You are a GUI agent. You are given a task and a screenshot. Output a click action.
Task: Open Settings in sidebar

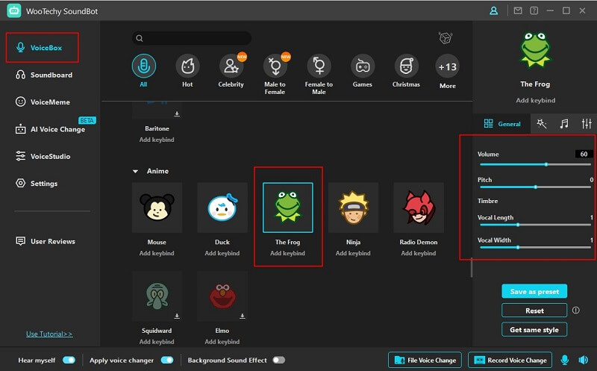[37, 183]
